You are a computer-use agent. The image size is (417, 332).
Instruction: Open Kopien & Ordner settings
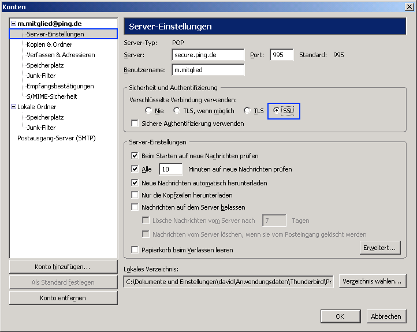(x=49, y=44)
